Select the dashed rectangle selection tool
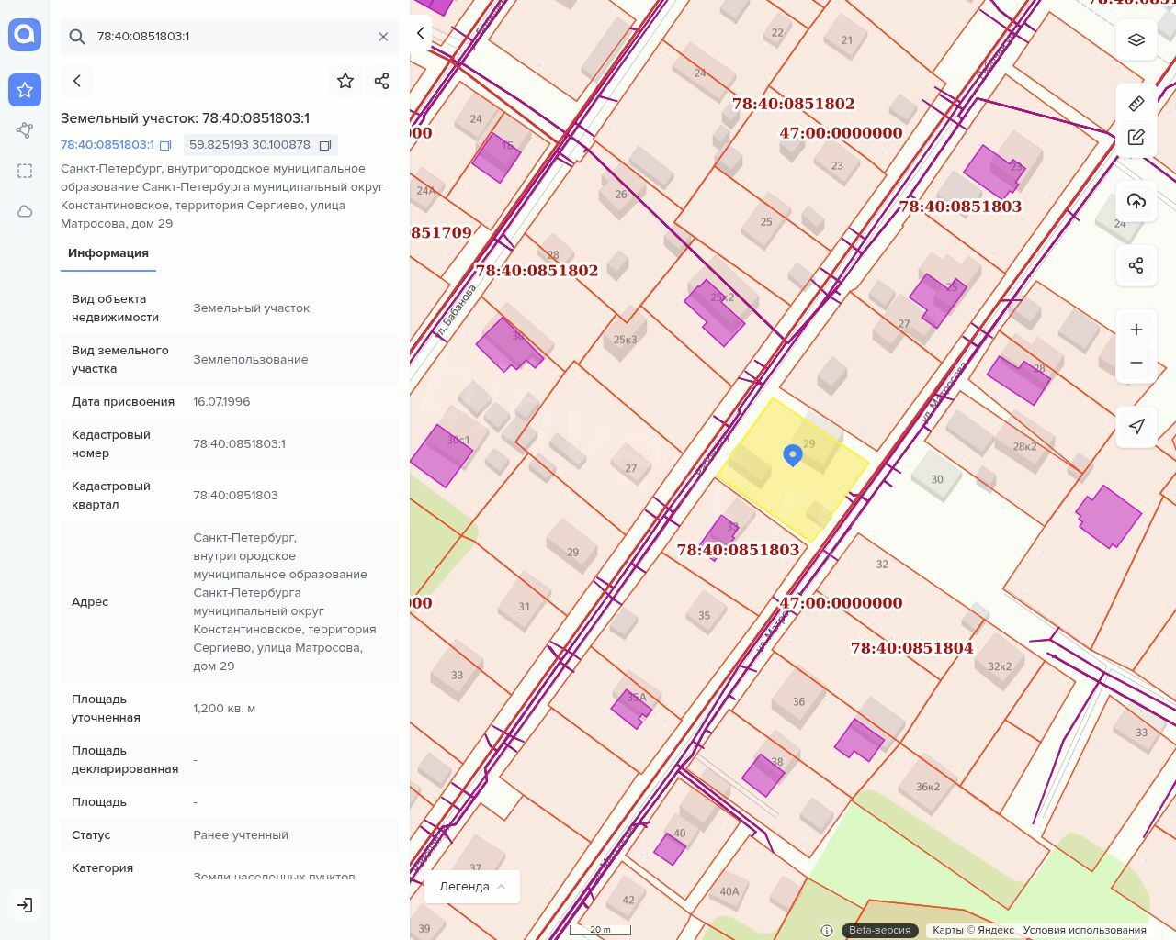1176x940 pixels. 25,171
